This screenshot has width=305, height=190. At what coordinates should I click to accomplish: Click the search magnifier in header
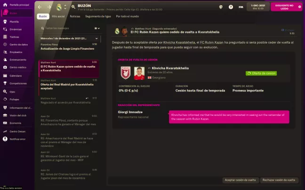click(73, 7)
